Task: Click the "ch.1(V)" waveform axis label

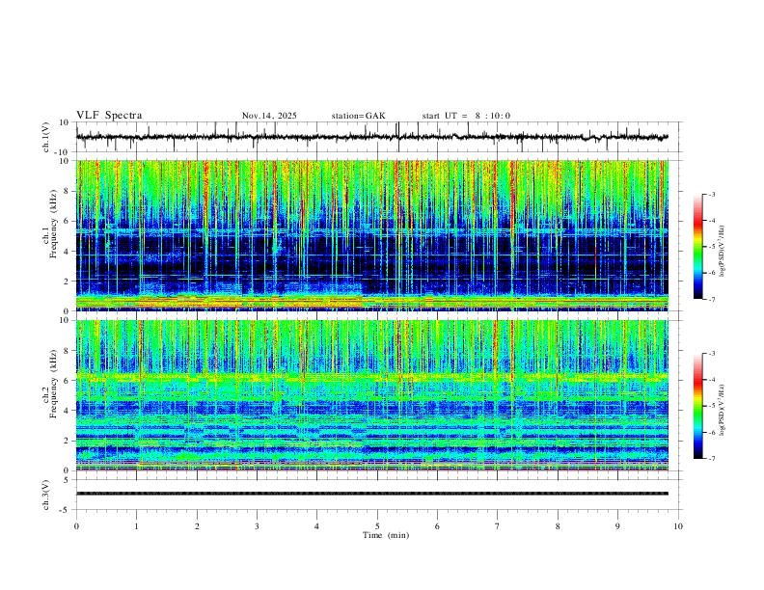Action: (46, 137)
